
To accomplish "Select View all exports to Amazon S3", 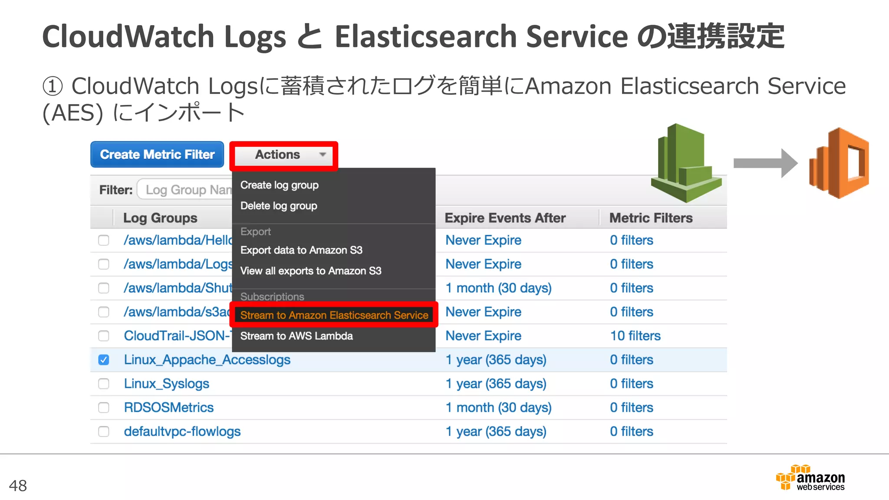I will tap(311, 271).
